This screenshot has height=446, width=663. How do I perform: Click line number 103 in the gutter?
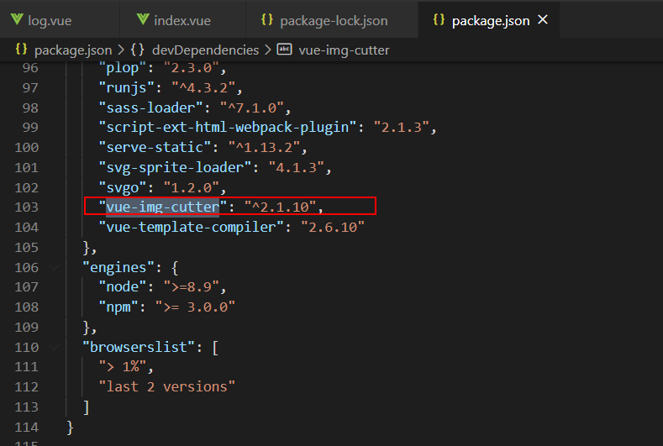28,207
